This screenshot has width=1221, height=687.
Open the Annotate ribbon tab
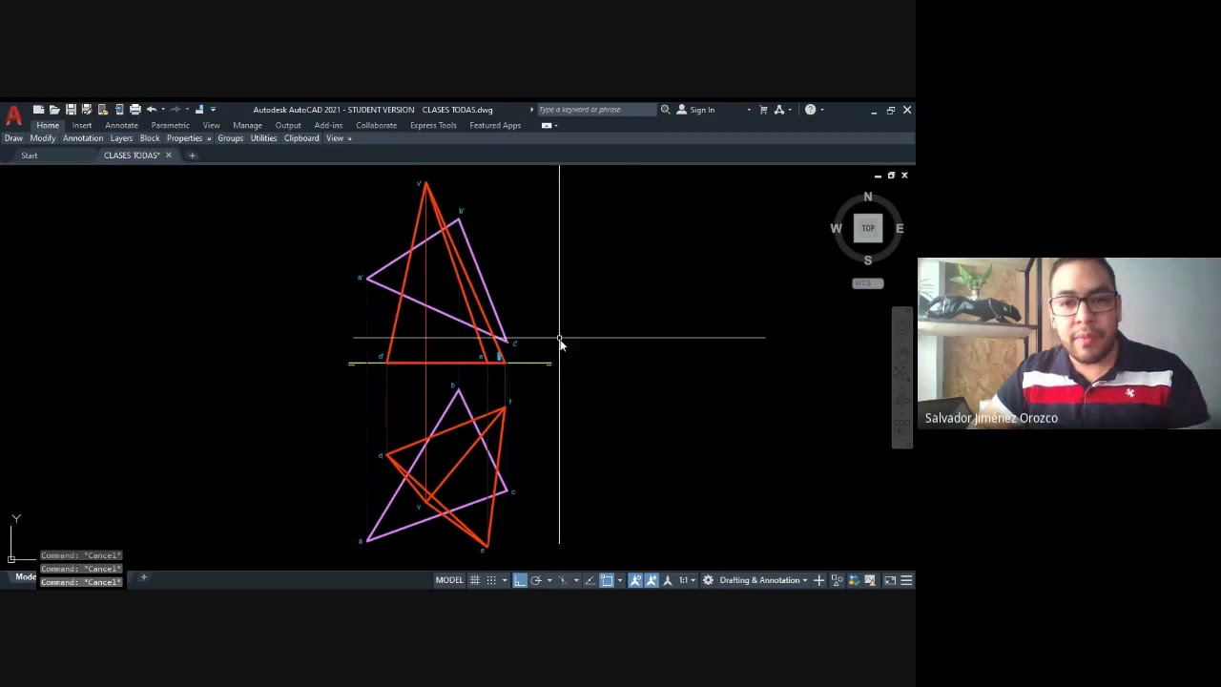pyautogui.click(x=121, y=125)
